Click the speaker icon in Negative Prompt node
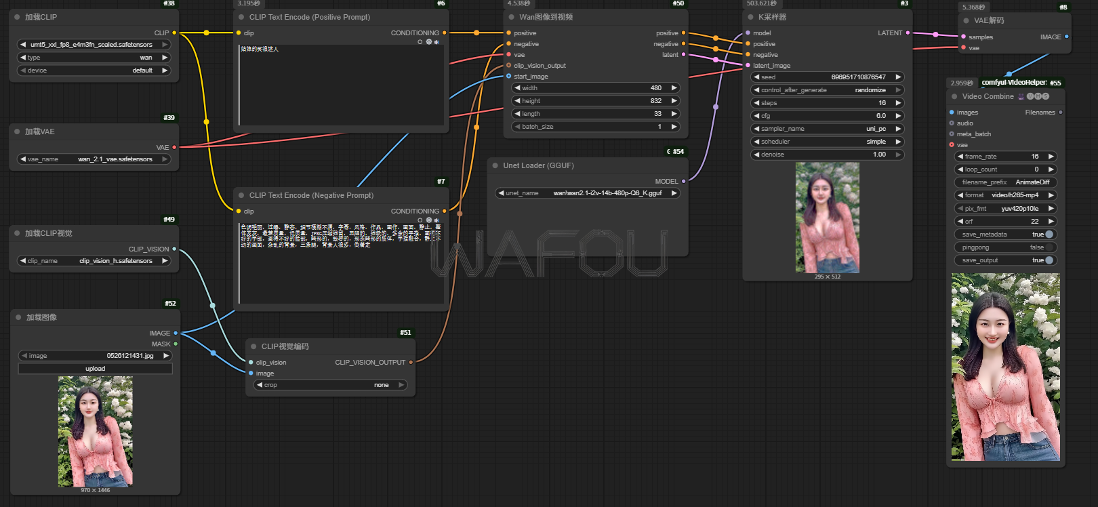 point(436,220)
